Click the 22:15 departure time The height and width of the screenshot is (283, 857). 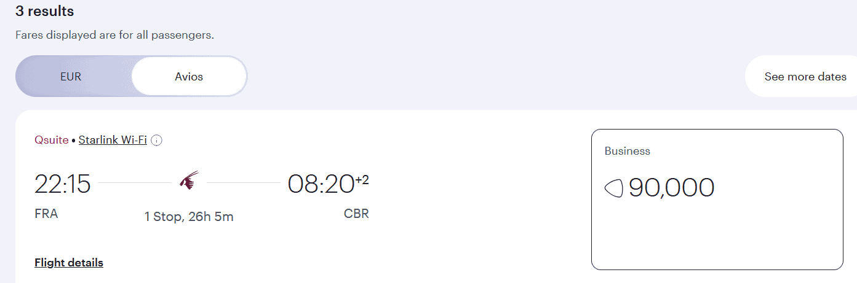point(62,184)
